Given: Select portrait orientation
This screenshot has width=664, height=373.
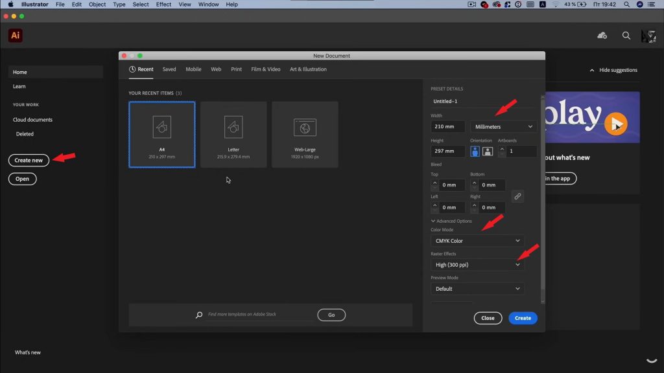Looking at the screenshot, I should (475, 152).
